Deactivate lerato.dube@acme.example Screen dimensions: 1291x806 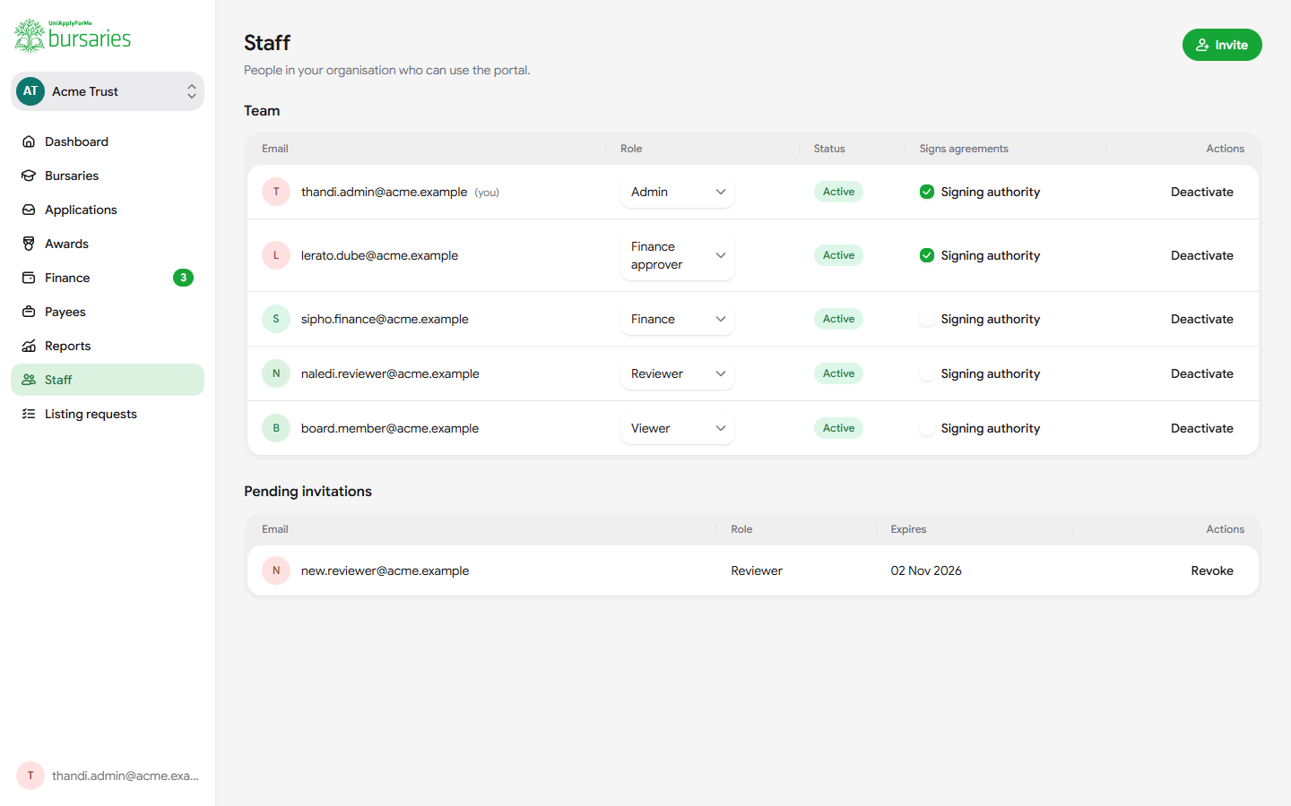coord(1201,255)
